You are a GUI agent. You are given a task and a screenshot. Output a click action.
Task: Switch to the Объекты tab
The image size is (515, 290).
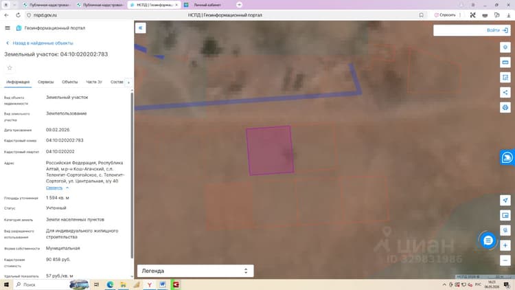click(69, 82)
